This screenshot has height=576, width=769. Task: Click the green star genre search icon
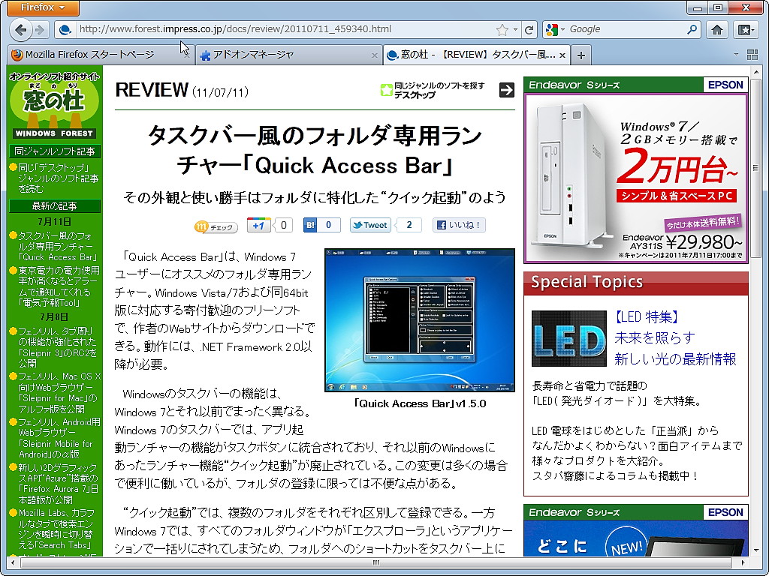387,90
